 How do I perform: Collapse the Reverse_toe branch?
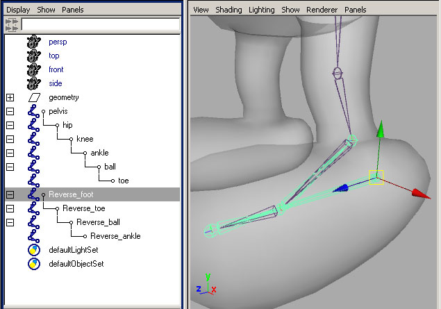(x=10, y=208)
